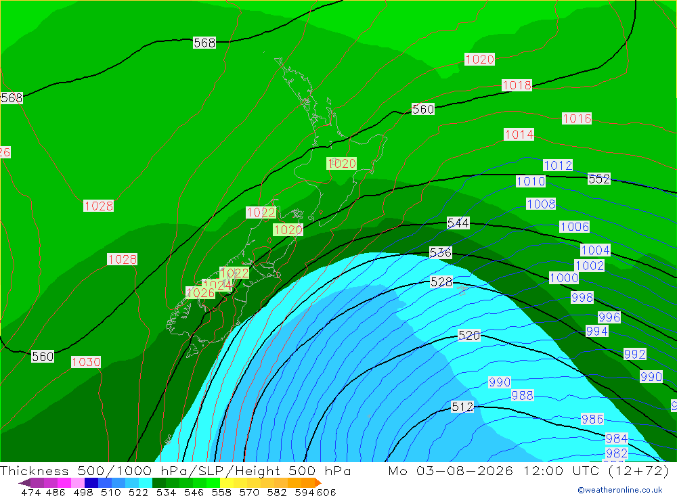Image resolution: width=677 pixels, height=496 pixels.
Task: Click the blue 988 isobar label
Action: [x=523, y=395]
